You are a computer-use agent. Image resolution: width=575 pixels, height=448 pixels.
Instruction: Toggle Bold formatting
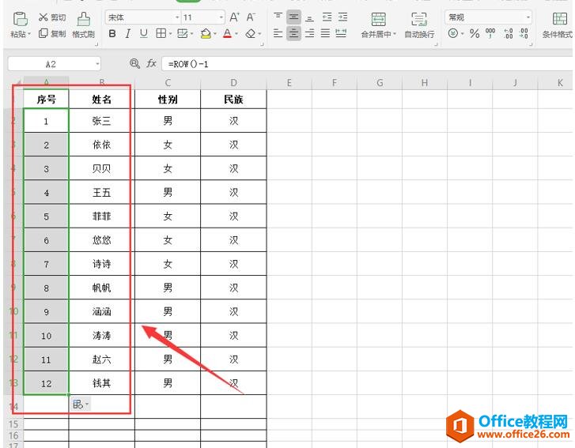(x=112, y=34)
